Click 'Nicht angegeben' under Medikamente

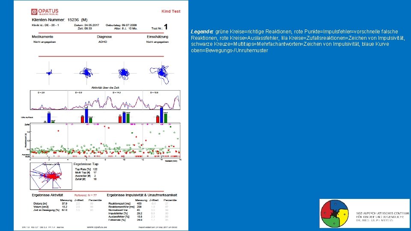click(x=45, y=42)
